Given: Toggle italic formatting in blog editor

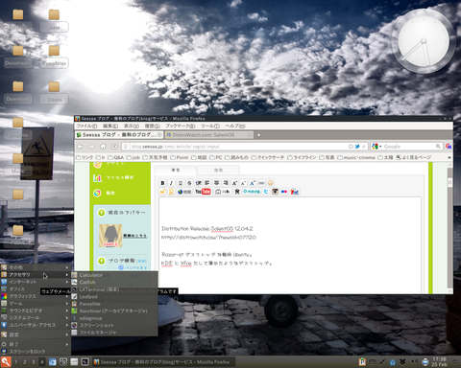Looking at the screenshot, I should coord(171,183).
